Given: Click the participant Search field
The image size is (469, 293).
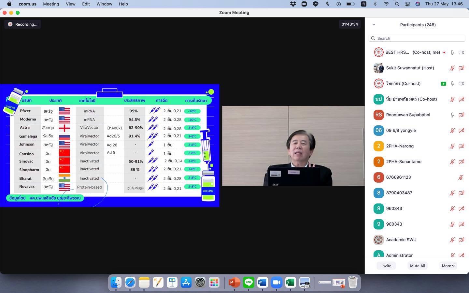Looking at the screenshot, I should point(419,38).
